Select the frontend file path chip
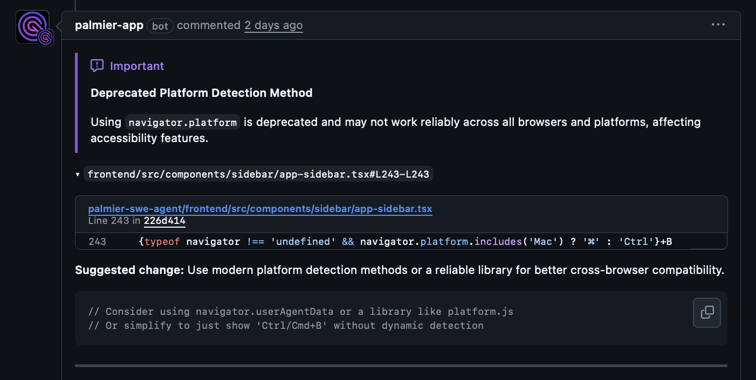The height and width of the screenshot is (380, 756). click(x=258, y=174)
